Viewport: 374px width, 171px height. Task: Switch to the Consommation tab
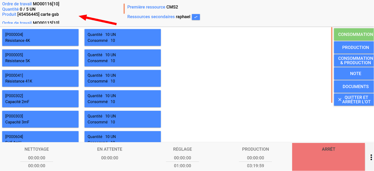coord(354,35)
